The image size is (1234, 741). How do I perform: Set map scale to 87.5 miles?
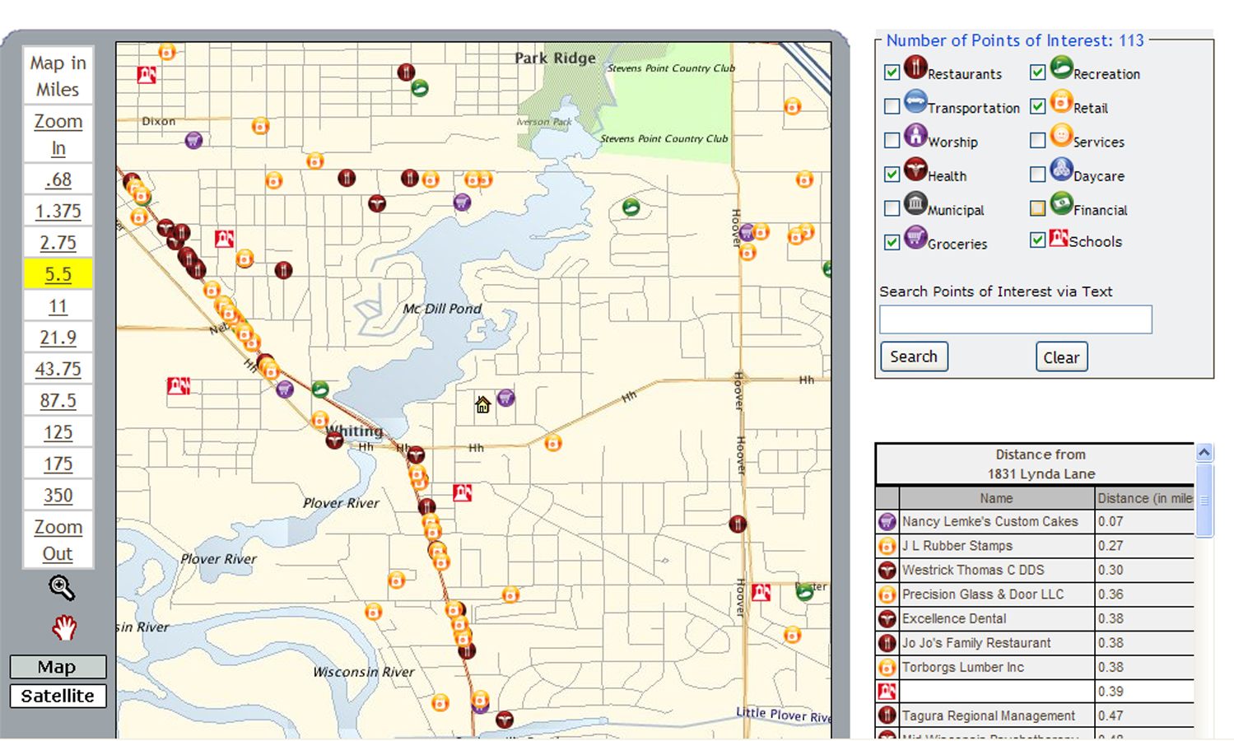(58, 401)
